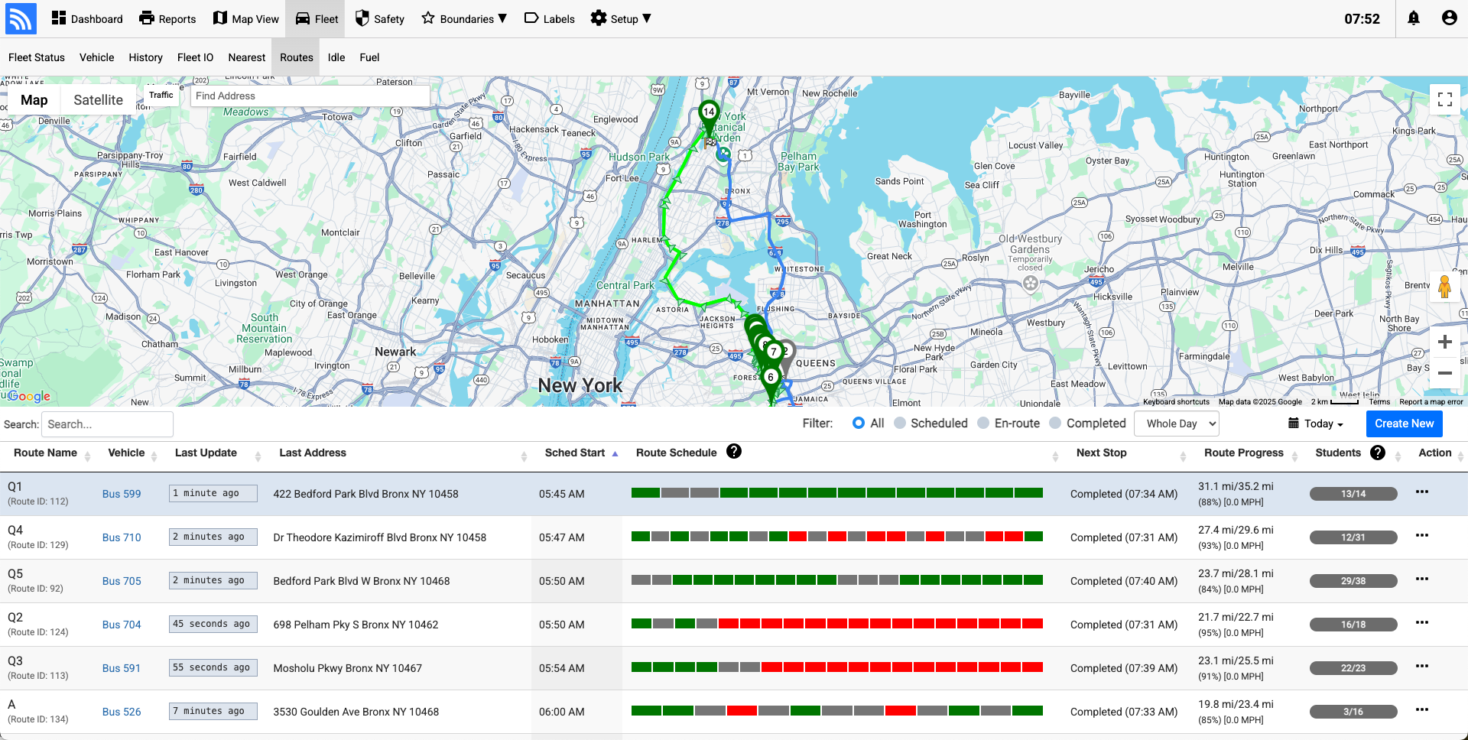
Task: Click the app logo icon
Action: pyautogui.click(x=21, y=19)
